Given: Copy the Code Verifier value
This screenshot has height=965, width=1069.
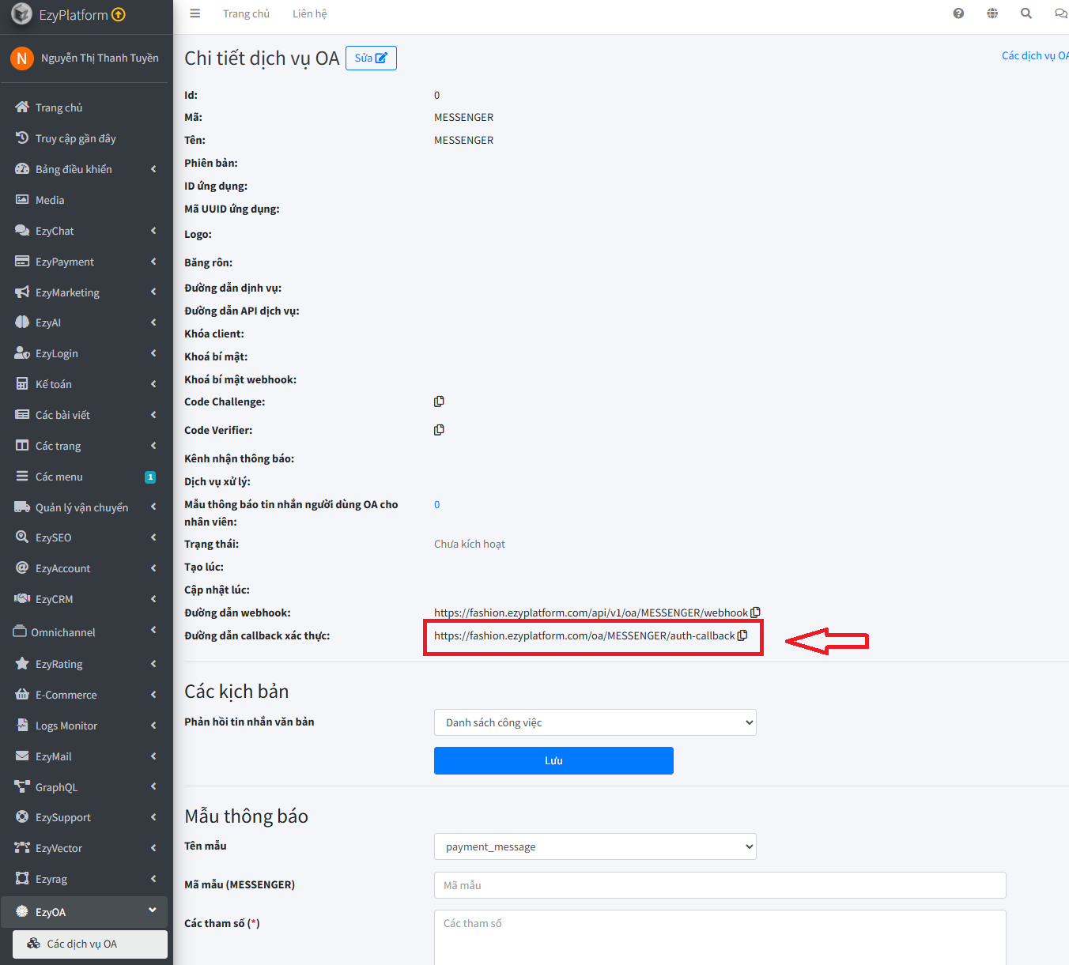Looking at the screenshot, I should pos(439,430).
